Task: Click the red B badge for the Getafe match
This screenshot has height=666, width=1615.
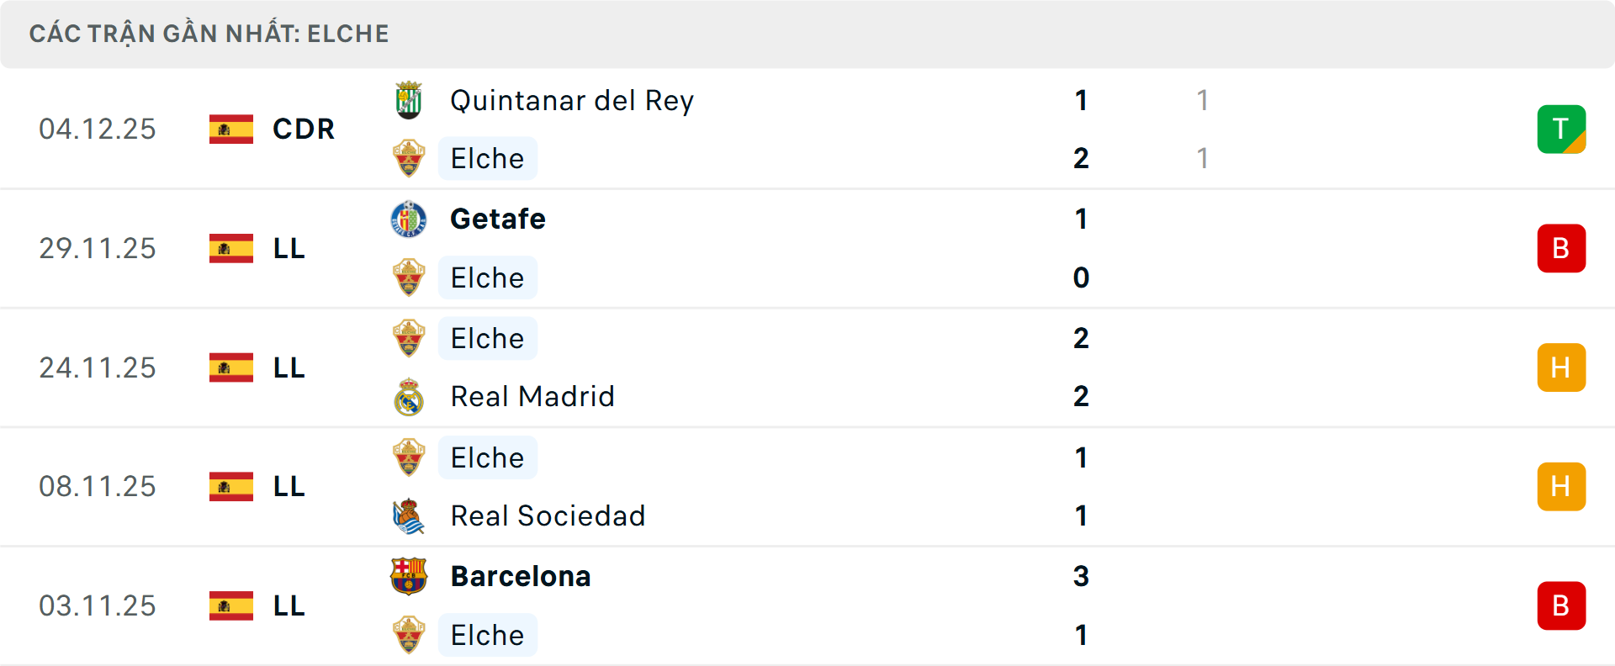Action: coord(1561,249)
